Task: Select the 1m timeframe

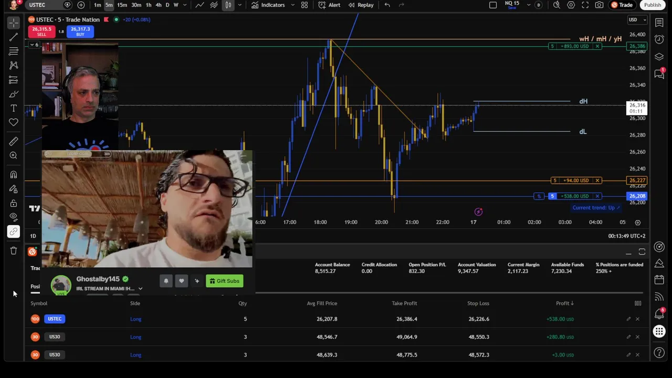Action: point(97,5)
